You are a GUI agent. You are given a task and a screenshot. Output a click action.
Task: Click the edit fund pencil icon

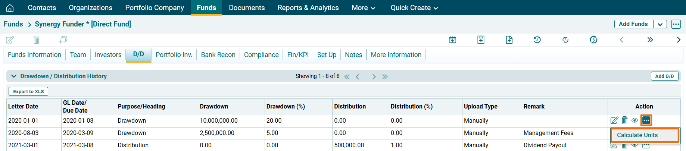point(10,40)
